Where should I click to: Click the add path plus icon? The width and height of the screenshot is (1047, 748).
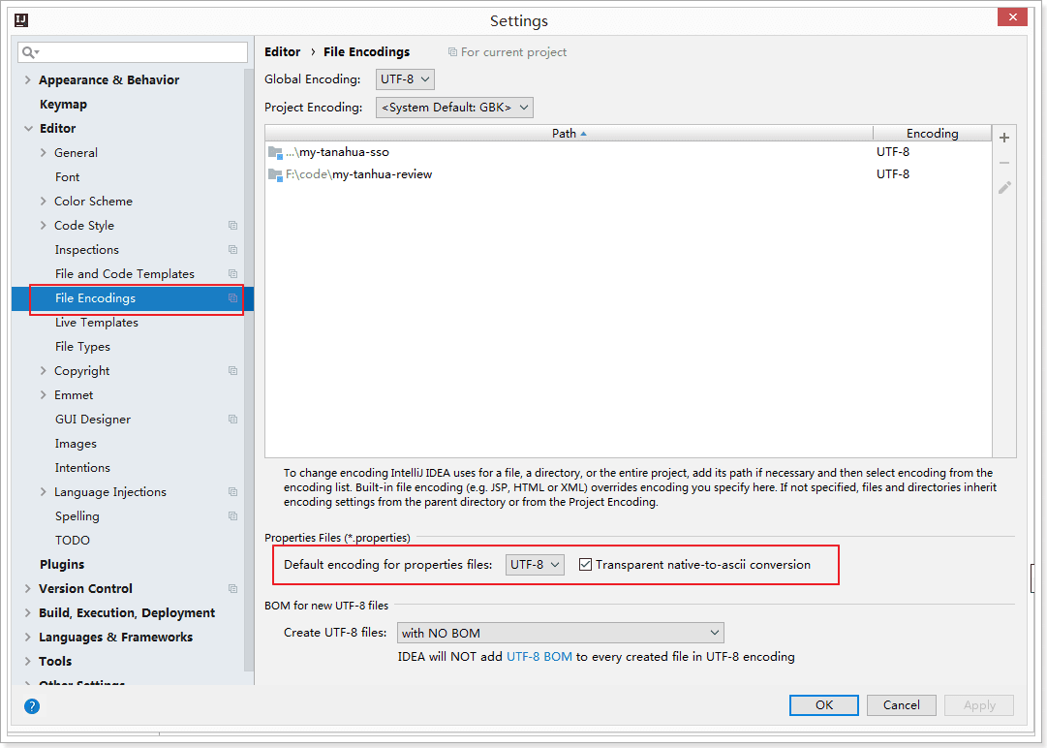click(1004, 139)
